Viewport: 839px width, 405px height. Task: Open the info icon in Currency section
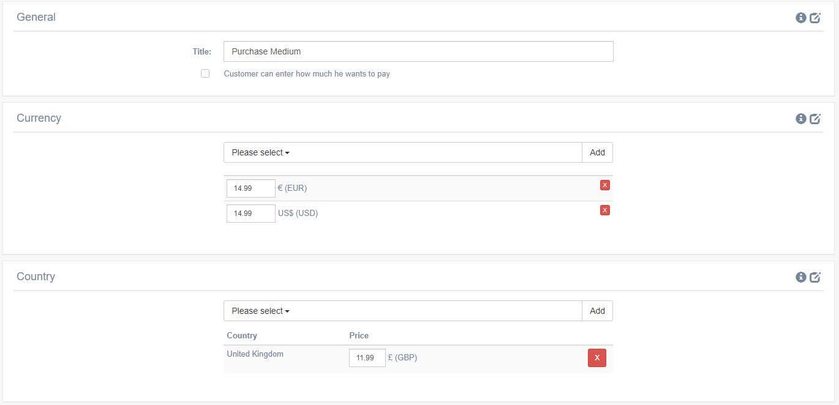[x=800, y=119]
